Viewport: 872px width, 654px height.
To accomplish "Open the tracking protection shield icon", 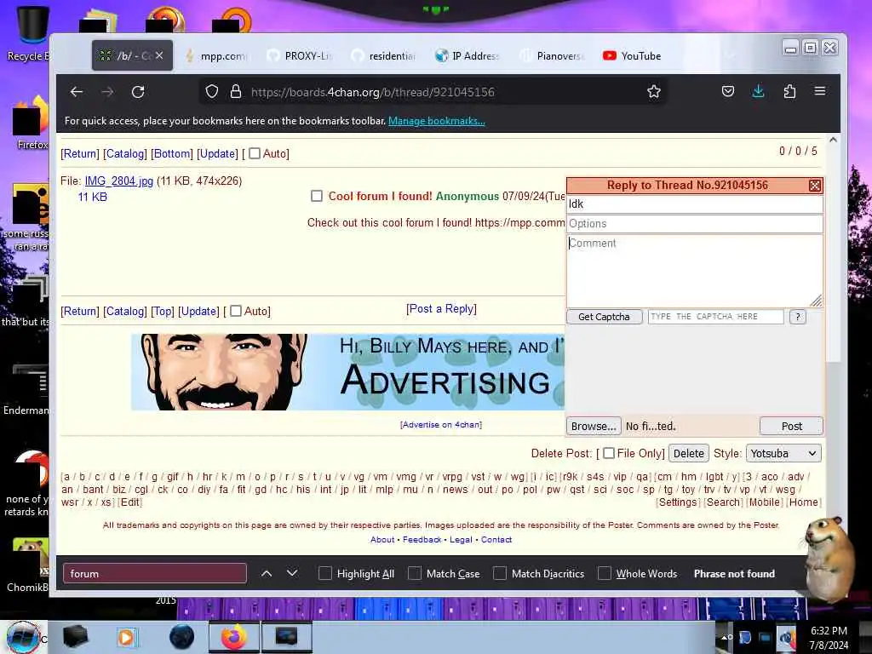I will 212,92.
